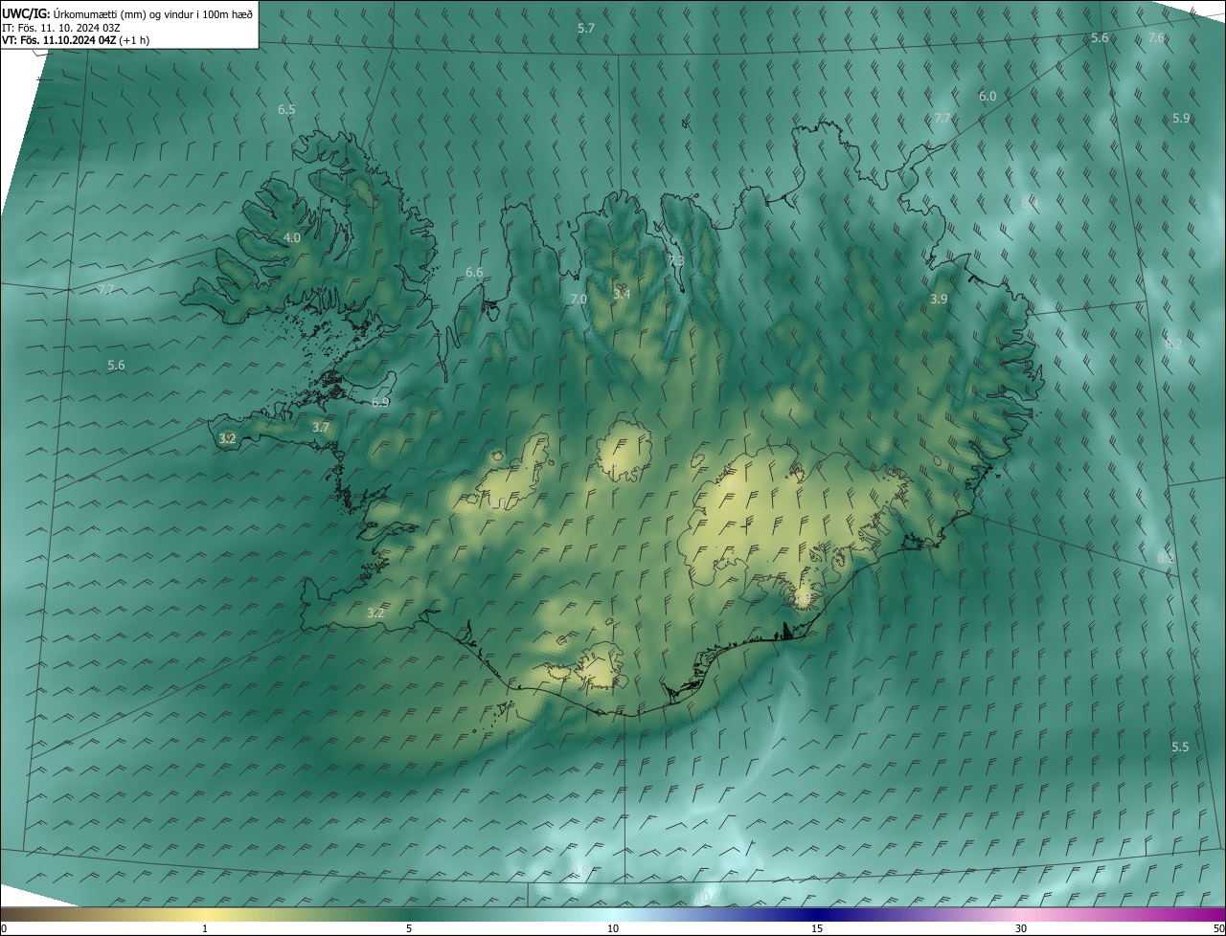The image size is (1226, 936).
Task: Click the 7.0 value on the map
Action: (579, 300)
